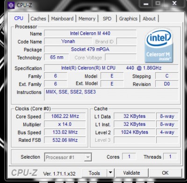Screen dimensions: 187x183
Task: Click the Multiplier value x 14.0
Action: (x=65, y=124)
